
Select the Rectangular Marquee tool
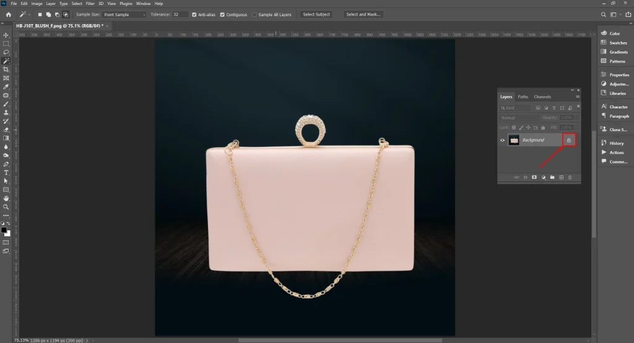(6, 44)
